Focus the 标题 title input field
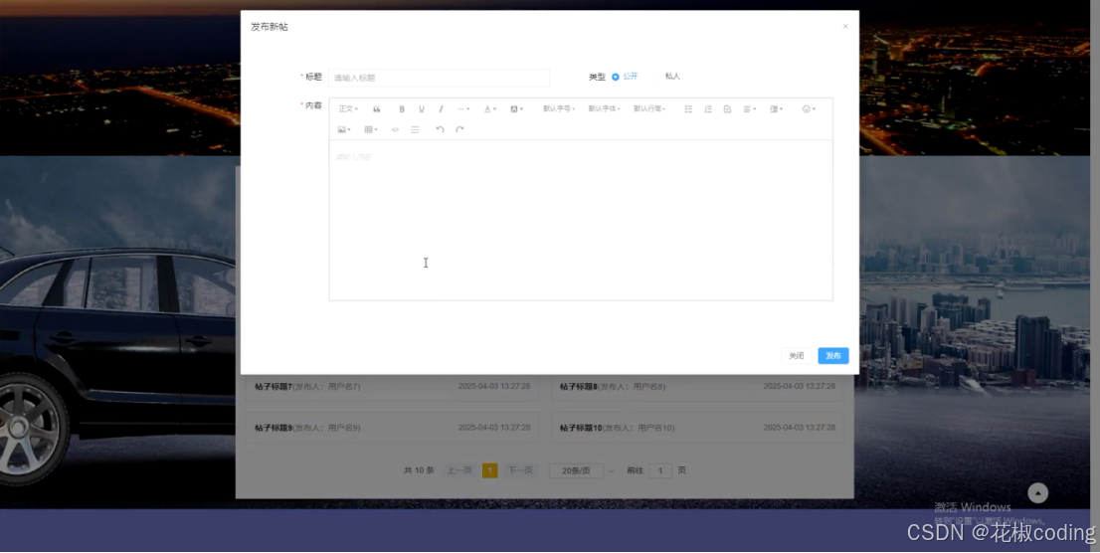This screenshot has height=553, width=1100. [440, 78]
